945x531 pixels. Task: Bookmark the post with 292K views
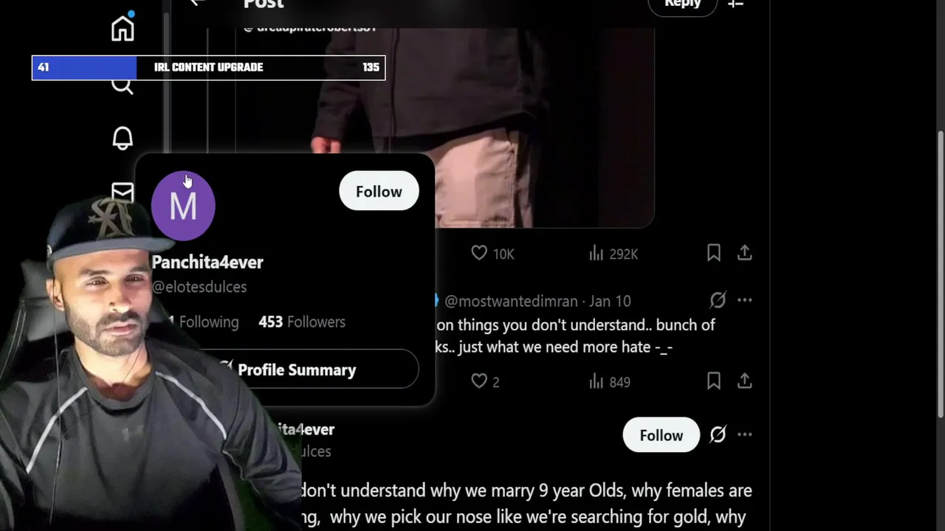pos(713,253)
